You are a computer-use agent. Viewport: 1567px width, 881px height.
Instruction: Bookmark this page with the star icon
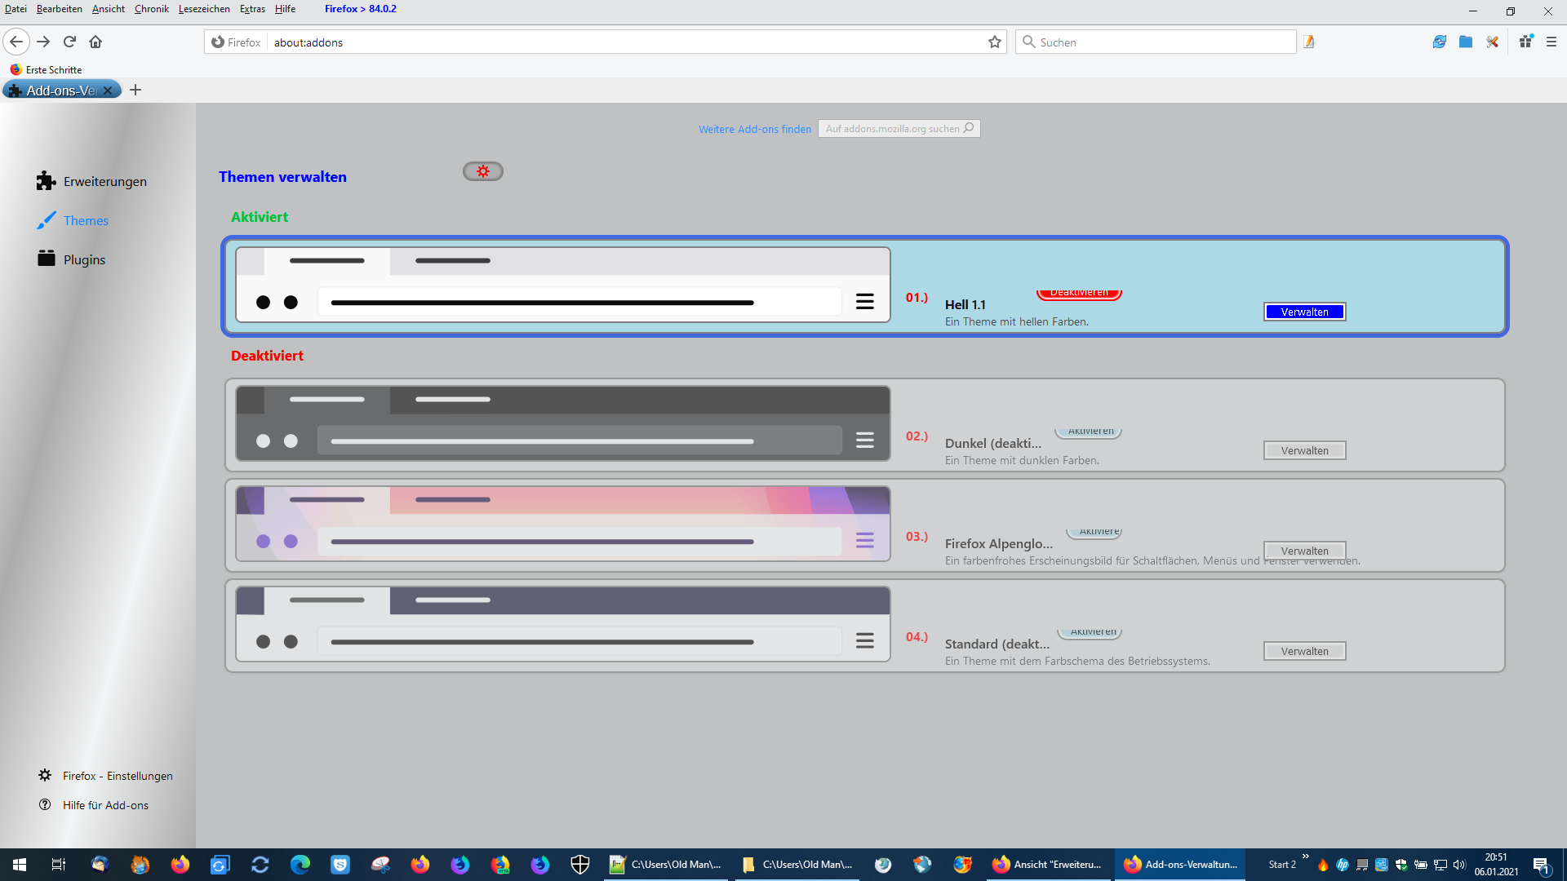pos(994,42)
